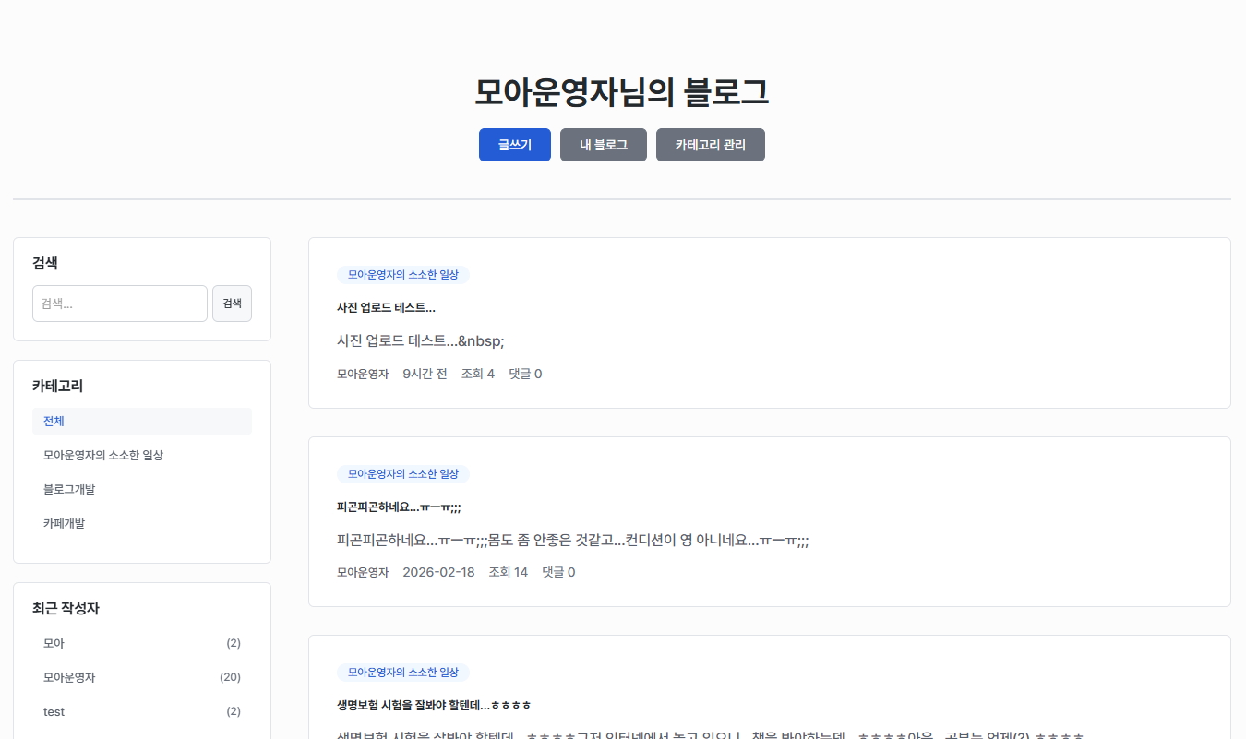Click category tag on 피곤피곤하네요 post
Screen dimensions: 1246x739
click(x=402, y=473)
